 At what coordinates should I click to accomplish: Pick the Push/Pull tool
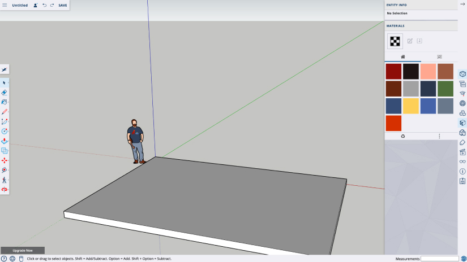[x=5, y=141]
